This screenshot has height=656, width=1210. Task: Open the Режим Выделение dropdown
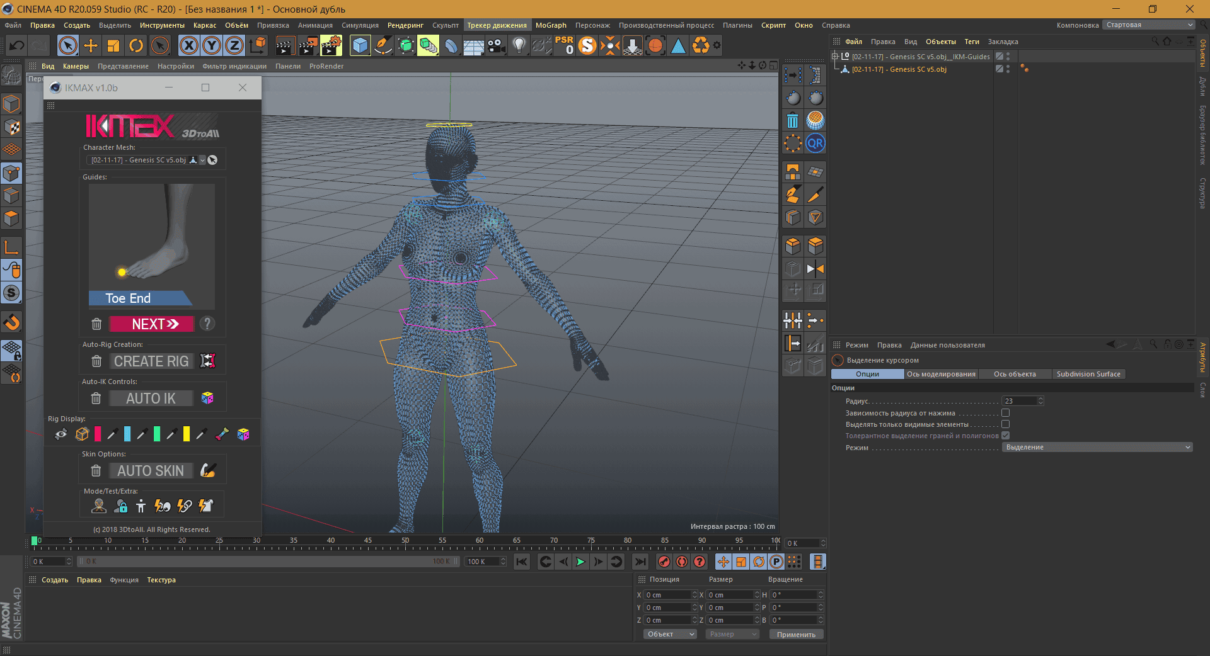pyautogui.click(x=1097, y=447)
